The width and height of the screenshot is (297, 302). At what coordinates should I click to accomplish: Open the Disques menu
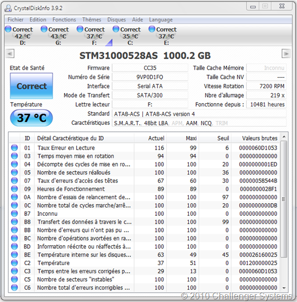[x=116, y=20]
